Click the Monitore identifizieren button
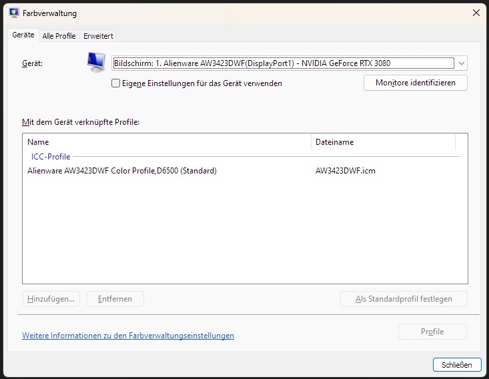 pyautogui.click(x=416, y=83)
